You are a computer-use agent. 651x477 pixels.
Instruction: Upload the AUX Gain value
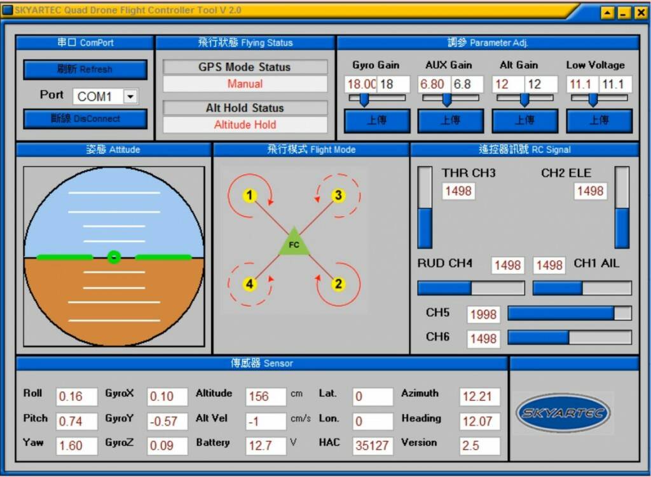click(451, 121)
